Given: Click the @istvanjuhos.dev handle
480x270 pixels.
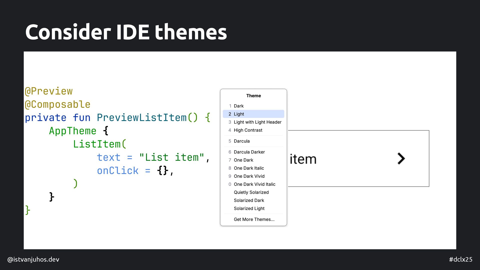Looking at the screenshot, I should point(33,259).
